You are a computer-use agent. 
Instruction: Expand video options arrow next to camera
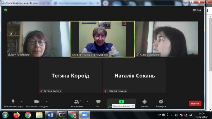click(x=47, y=102)
